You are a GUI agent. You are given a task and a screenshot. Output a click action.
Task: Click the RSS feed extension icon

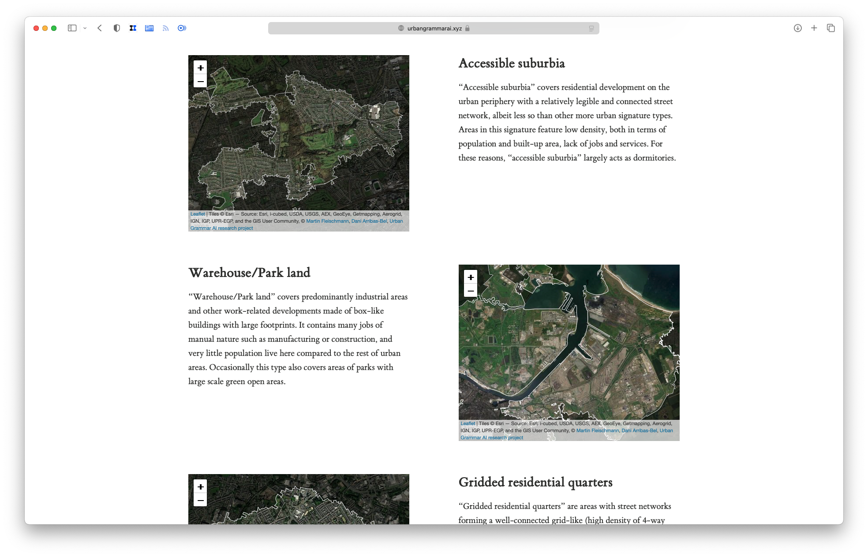coord(165,28)
